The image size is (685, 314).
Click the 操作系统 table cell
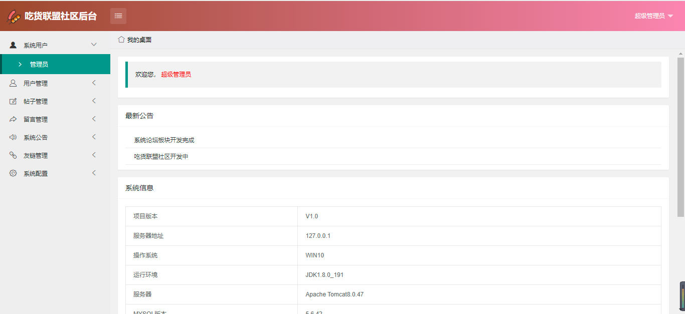212,255
